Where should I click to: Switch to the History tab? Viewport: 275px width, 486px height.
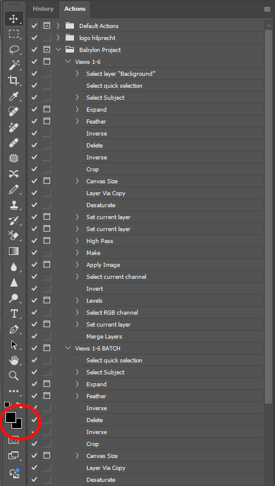click(x=43, y=9)
